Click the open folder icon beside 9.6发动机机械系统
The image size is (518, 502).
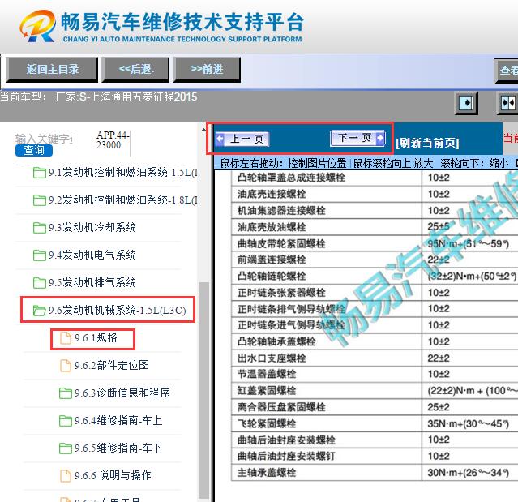pos(39,311)
